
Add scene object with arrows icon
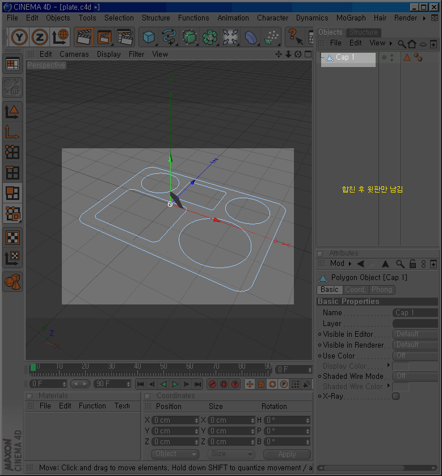tap(230, 37)
